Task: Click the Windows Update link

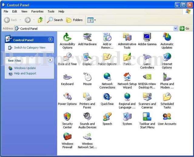Action: [25, 68]
